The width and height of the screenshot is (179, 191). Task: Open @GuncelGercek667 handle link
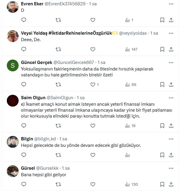pyautogui.click(x=74, y=62)
